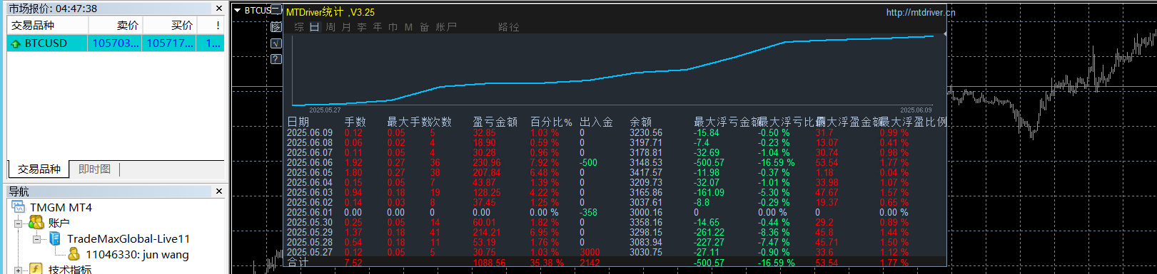Screen dimensions: 1157x274
Task: Switch to the 即时图 tab
Action: (95, 169)
